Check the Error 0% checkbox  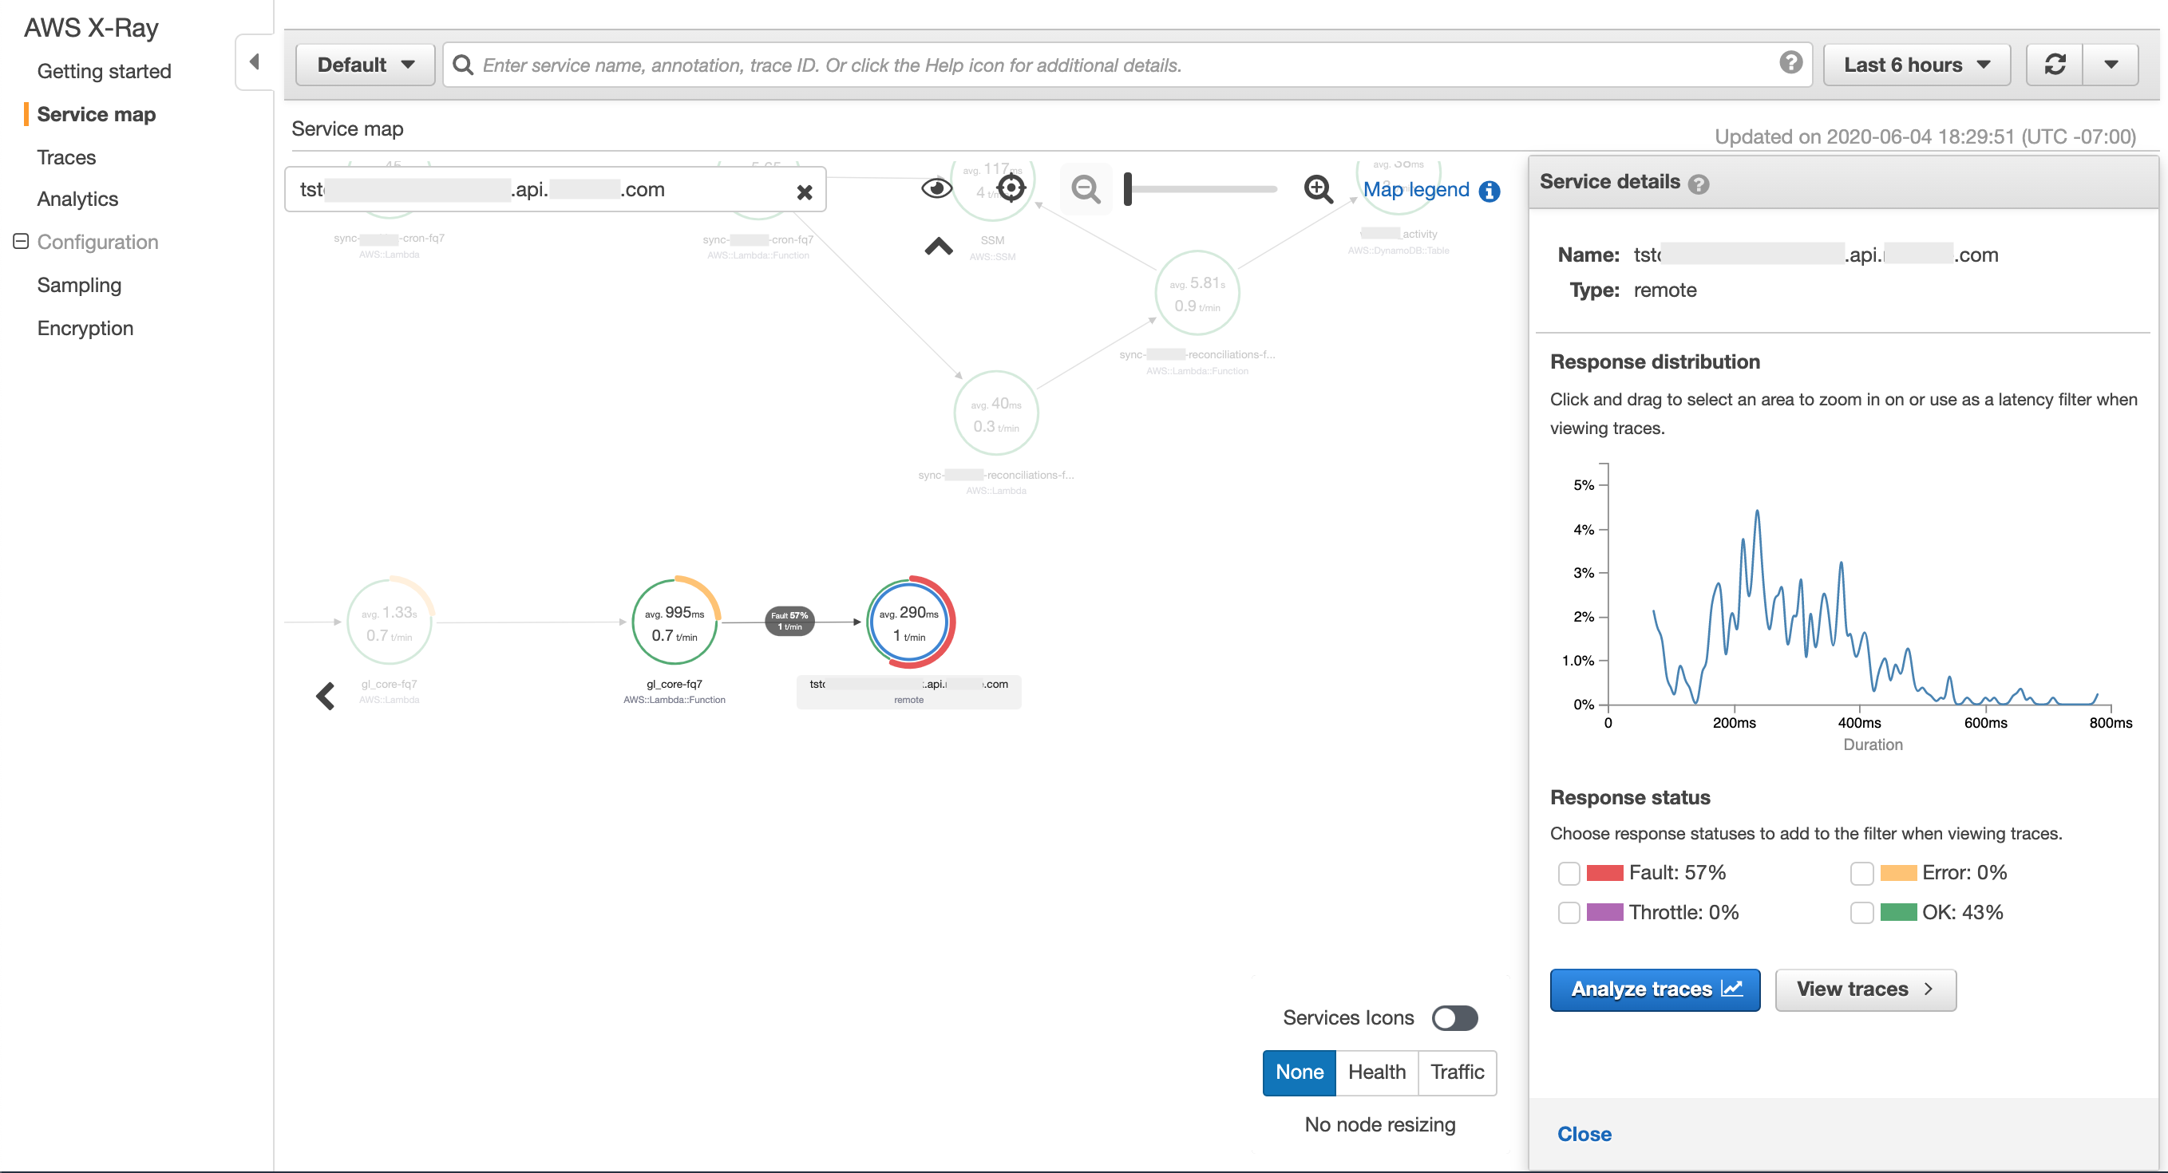click(1861, 874)
